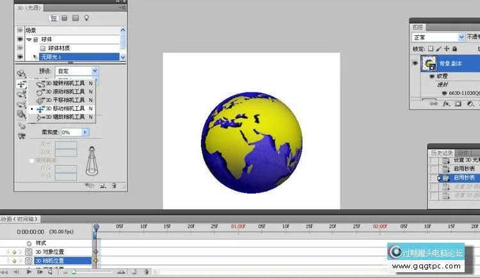Toggle stopwatch for 3D 对象位置 track
The height and width of the screenshot is (278, 480).
(x=28, y=252)
